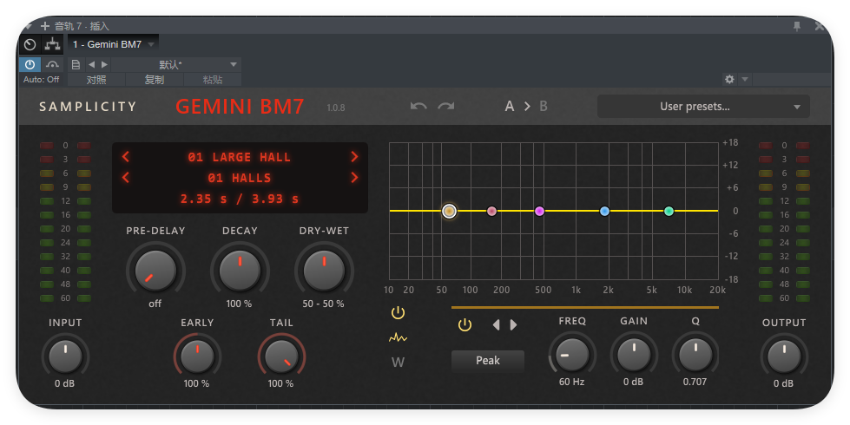Viewport: 850px width, 425px height.
Task: Select next reverb program right of LARGE HALL
Action: tap(354, 157)
